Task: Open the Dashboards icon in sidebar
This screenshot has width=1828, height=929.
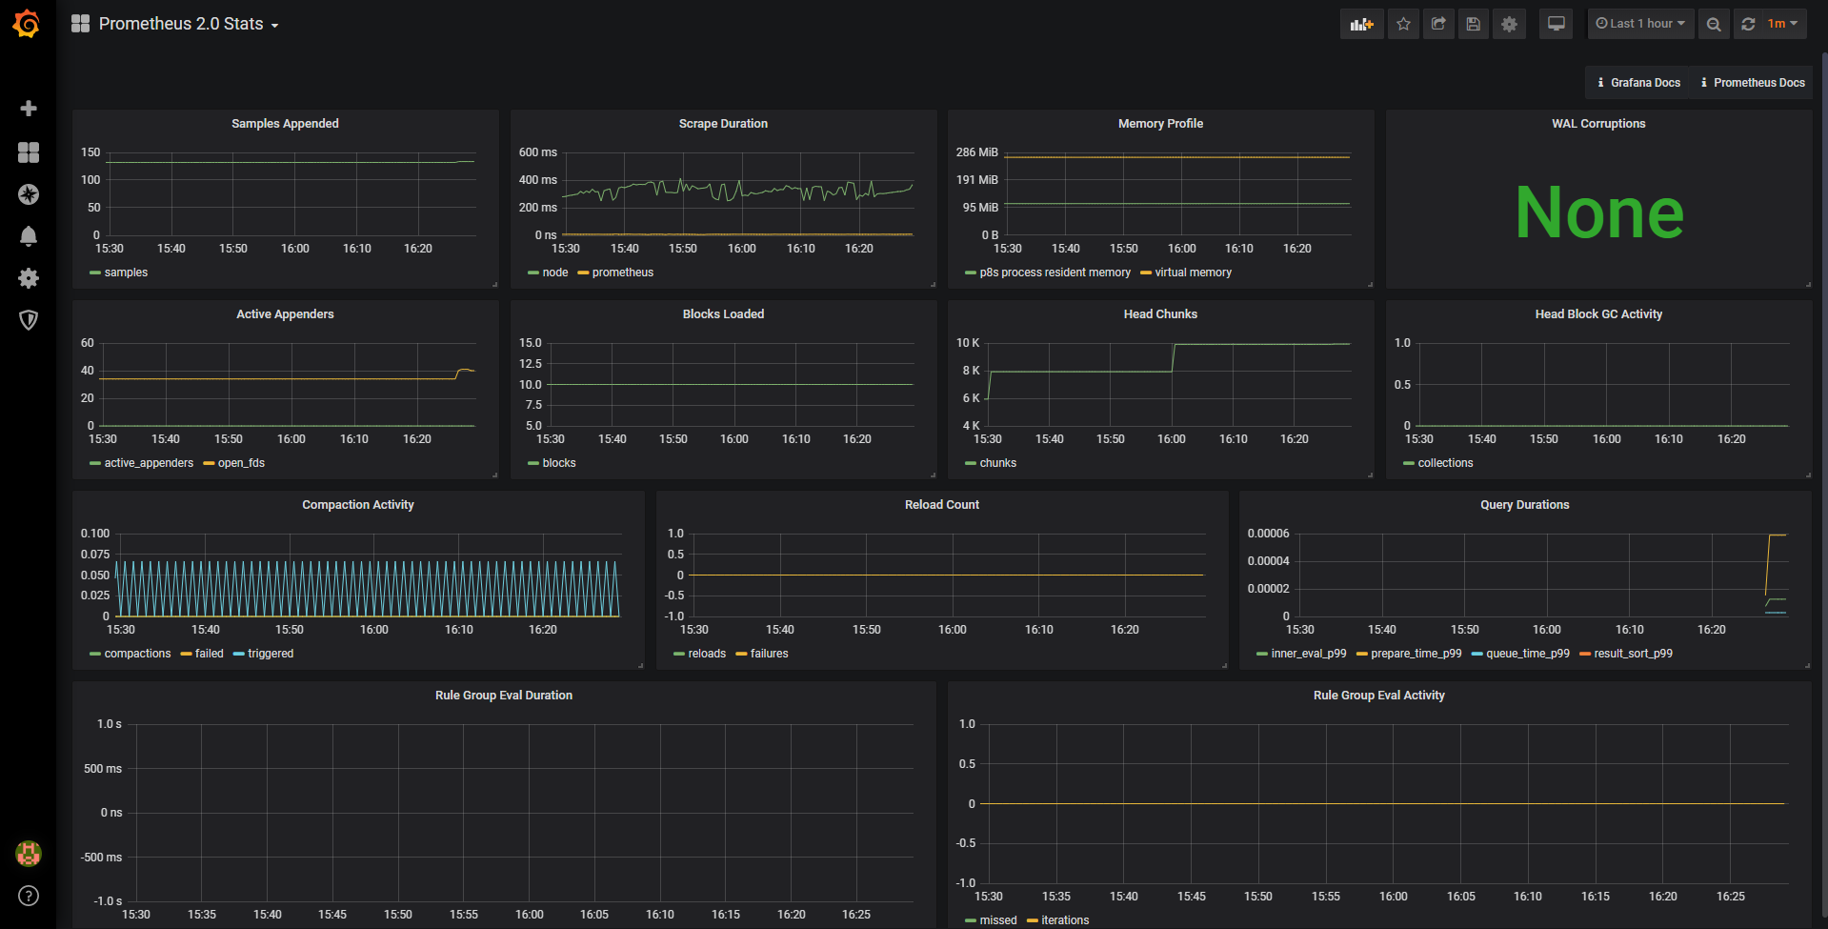Action: coord(29,152)
